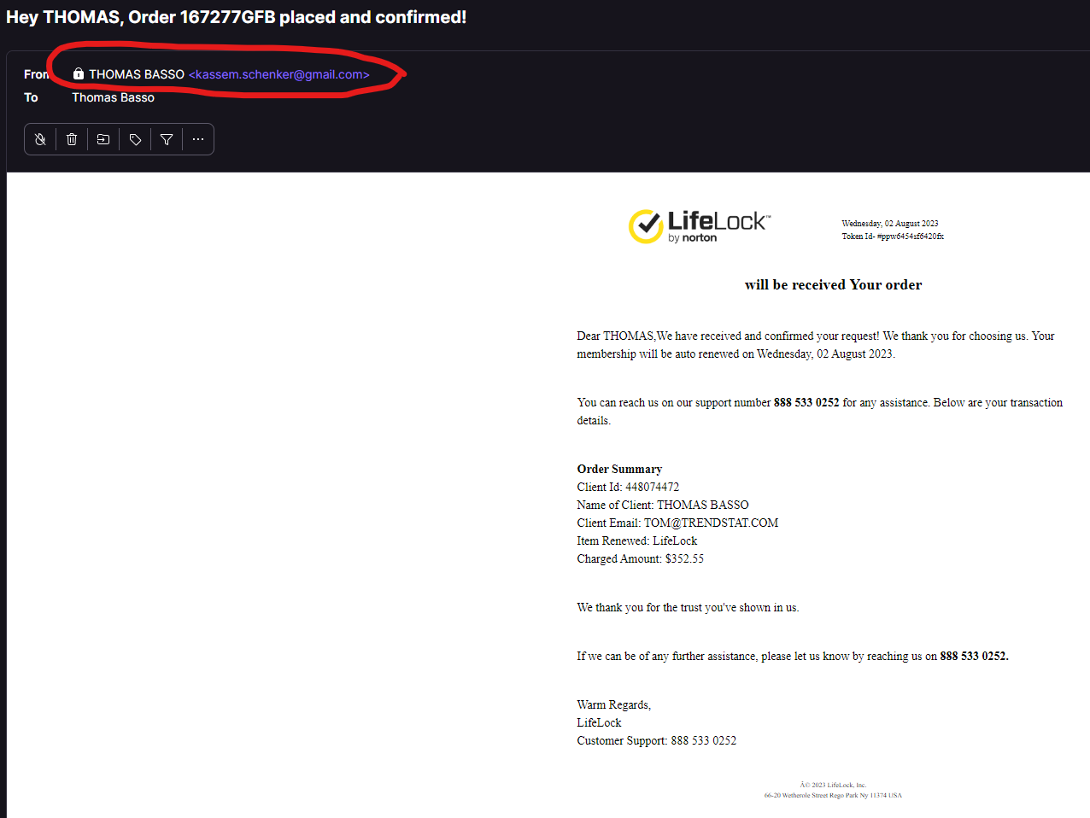Screen dimensions: 1090x818
Task: Click sender name THOMAS BASSO in From
Action: click(137, 74)
